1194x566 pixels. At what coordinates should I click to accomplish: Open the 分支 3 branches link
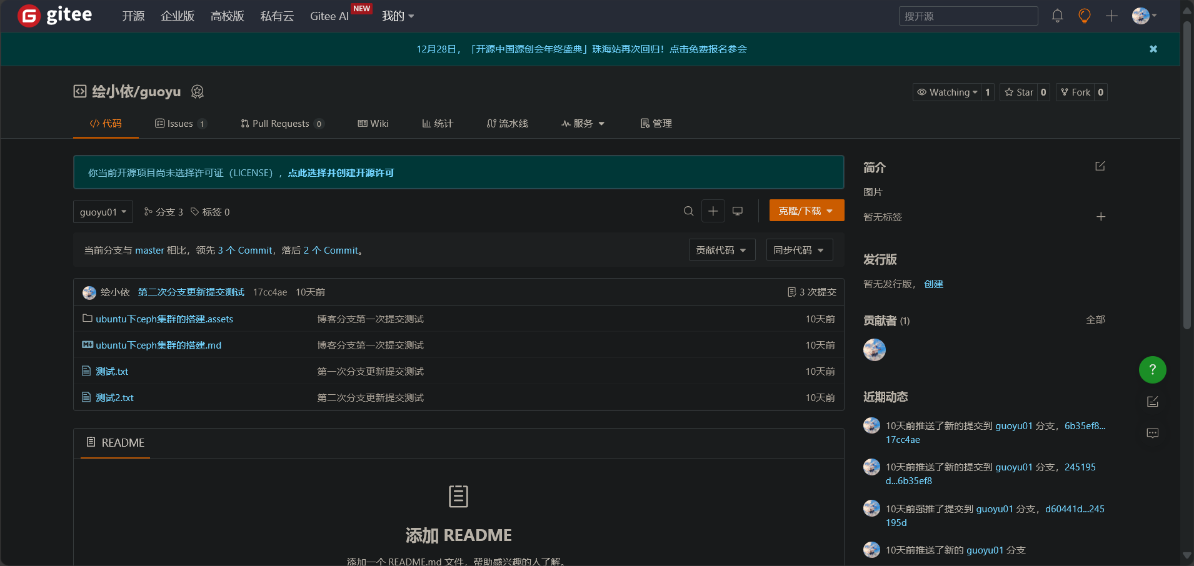tap(164, 212)
